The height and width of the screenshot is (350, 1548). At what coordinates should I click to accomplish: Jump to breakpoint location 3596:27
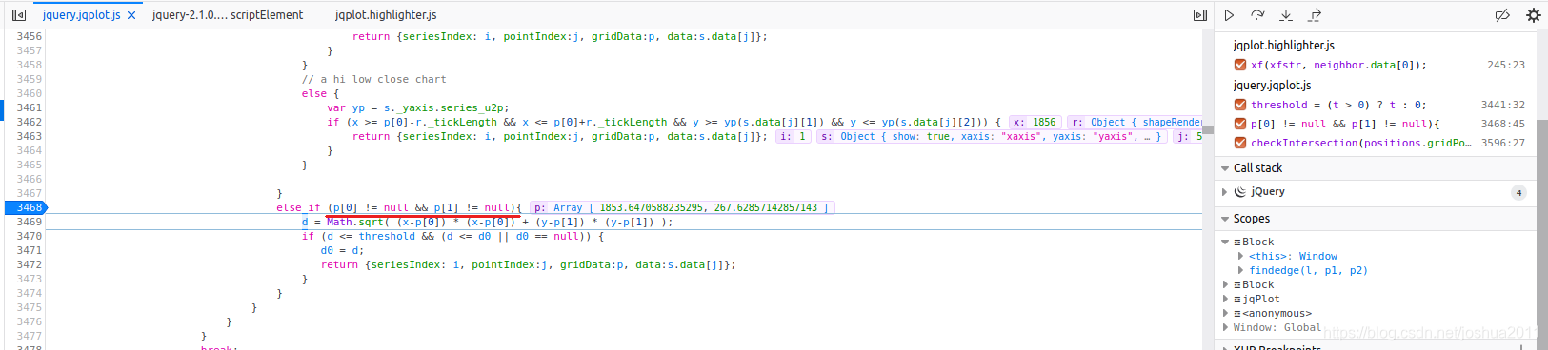pyautogui.click(x=1502, y=143)
